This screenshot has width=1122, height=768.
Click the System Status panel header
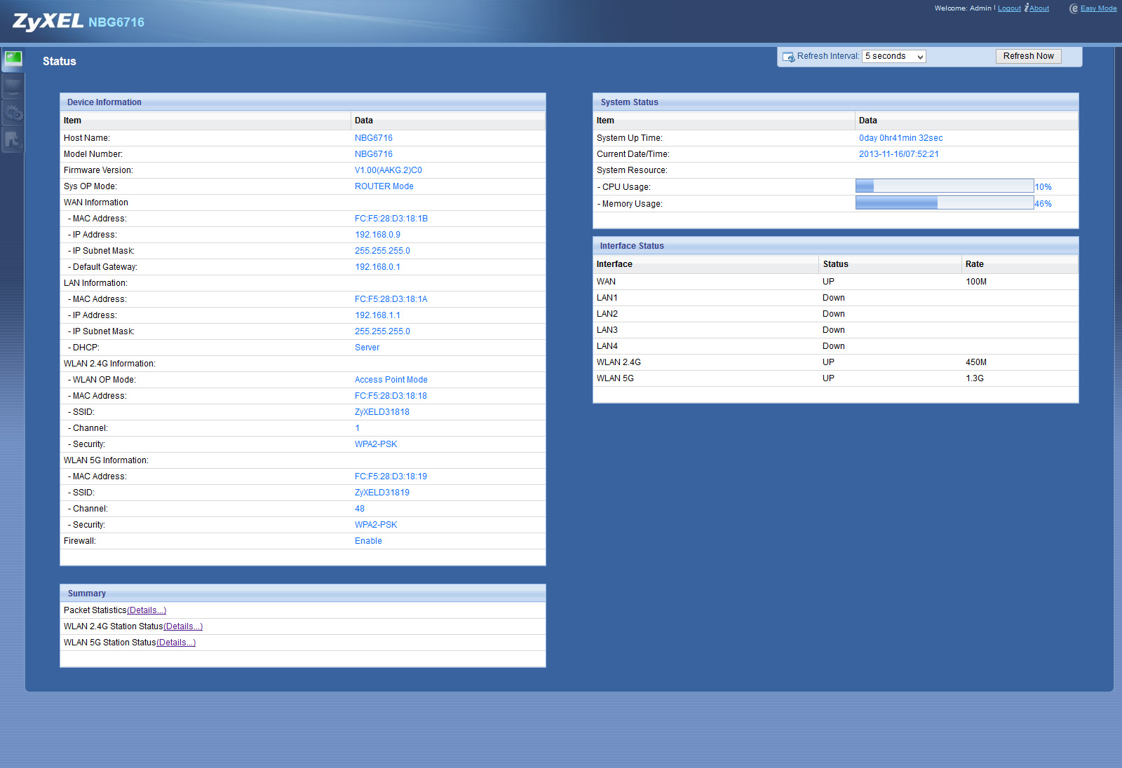(x=836, y=102)
